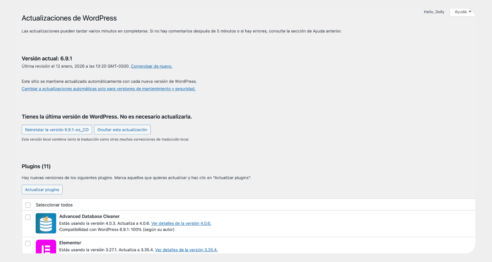The width and height of the screenshot is (492, 262).
Task: Check the Advanced Database Cleaner update checkbox
Action: tap(28, 217)
